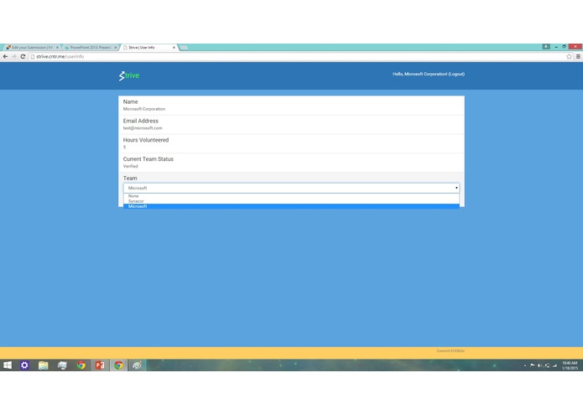The height and width of the screenshot is (414, 583).
Task: Close the Strive | User Info tab
Action: tap(174, 48)
